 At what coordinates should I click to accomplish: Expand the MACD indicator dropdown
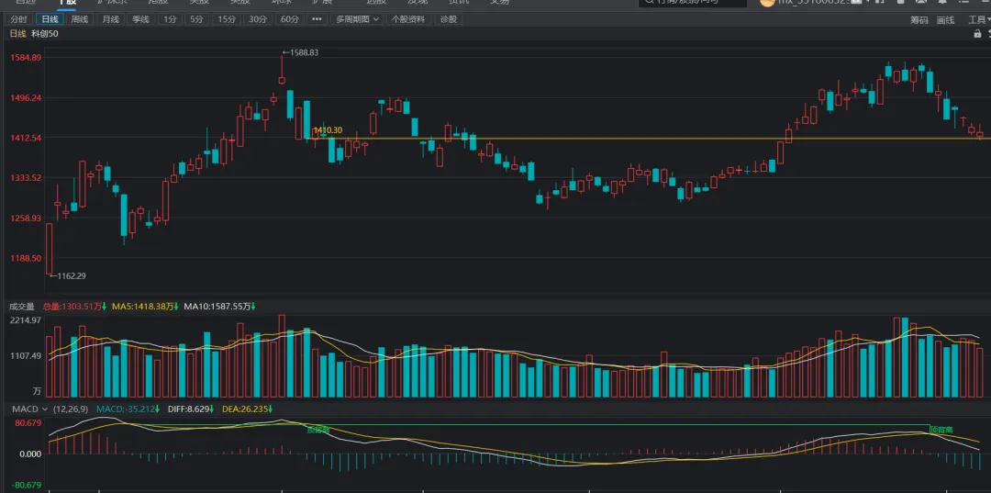(x=45, y=409)
